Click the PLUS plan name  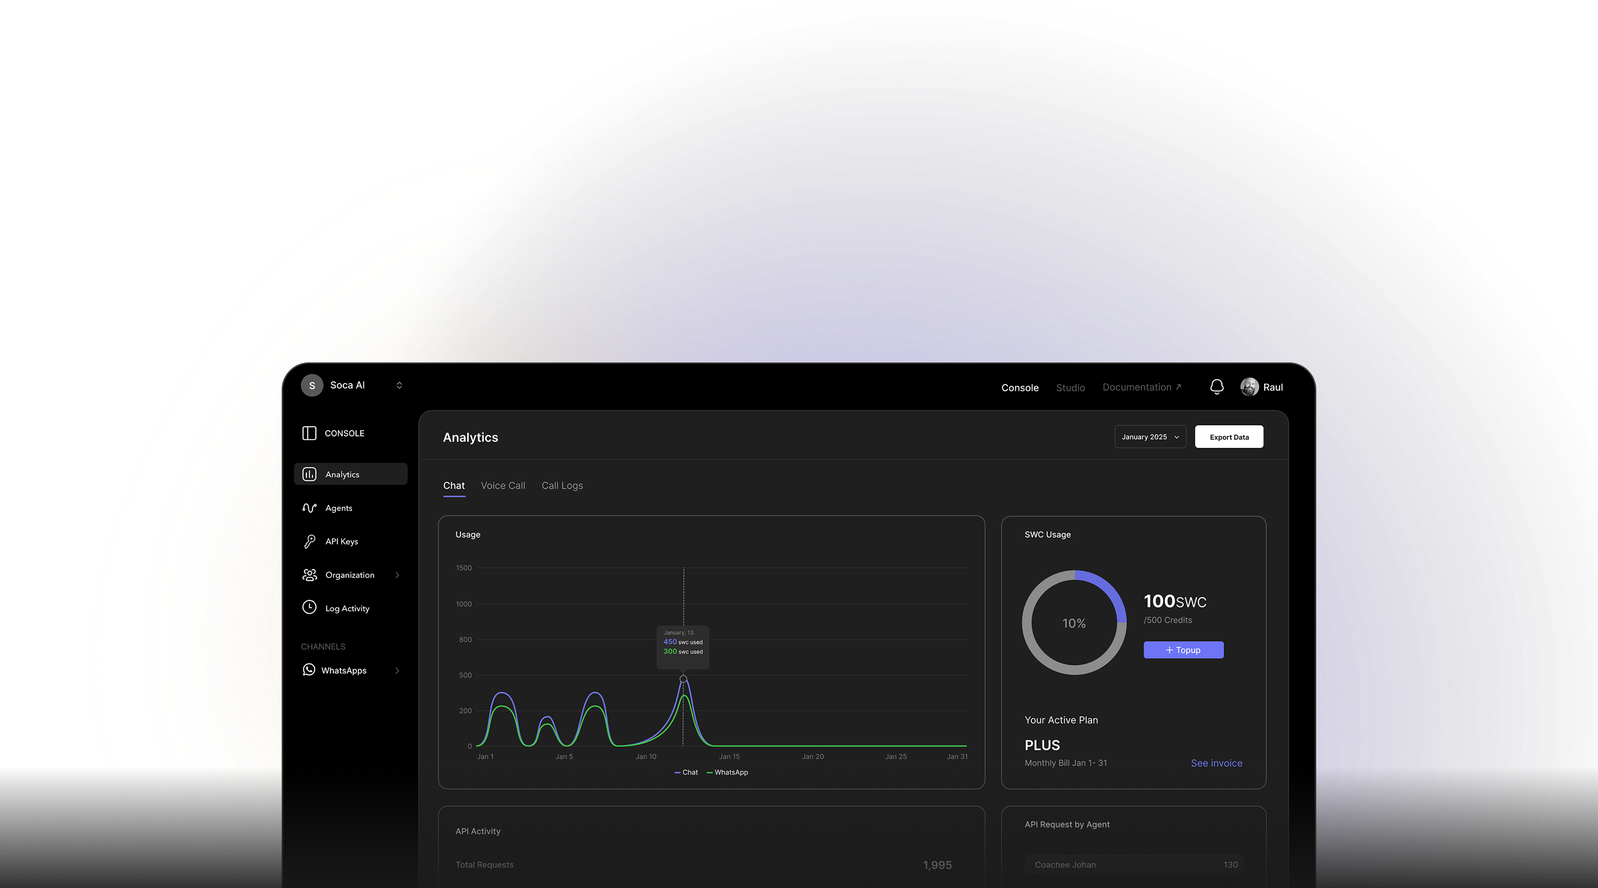tap(1042, 745)
